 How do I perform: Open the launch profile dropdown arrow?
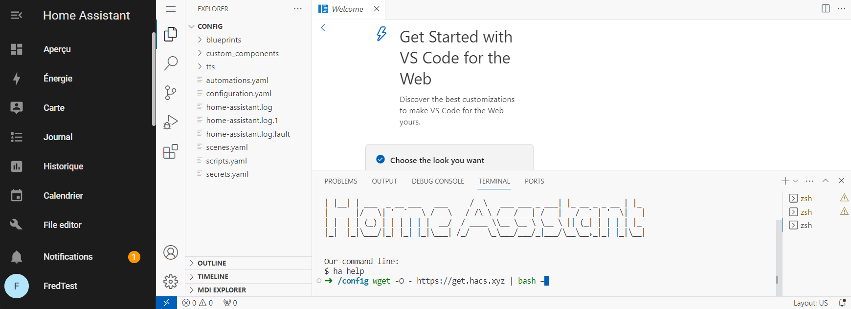[x=795, y=181]
